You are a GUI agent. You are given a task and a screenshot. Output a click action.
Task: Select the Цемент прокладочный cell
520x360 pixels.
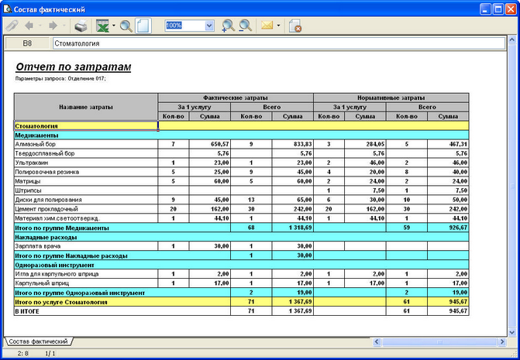click(85, 209)
